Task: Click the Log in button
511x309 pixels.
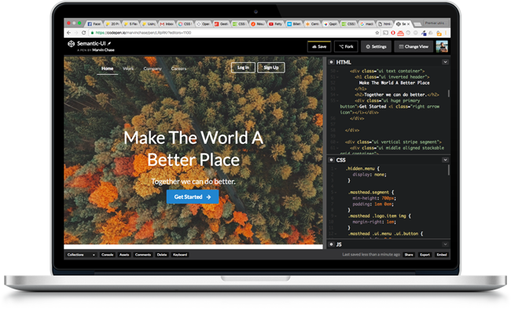Action: pyautogui.click(x=243, y=68)
